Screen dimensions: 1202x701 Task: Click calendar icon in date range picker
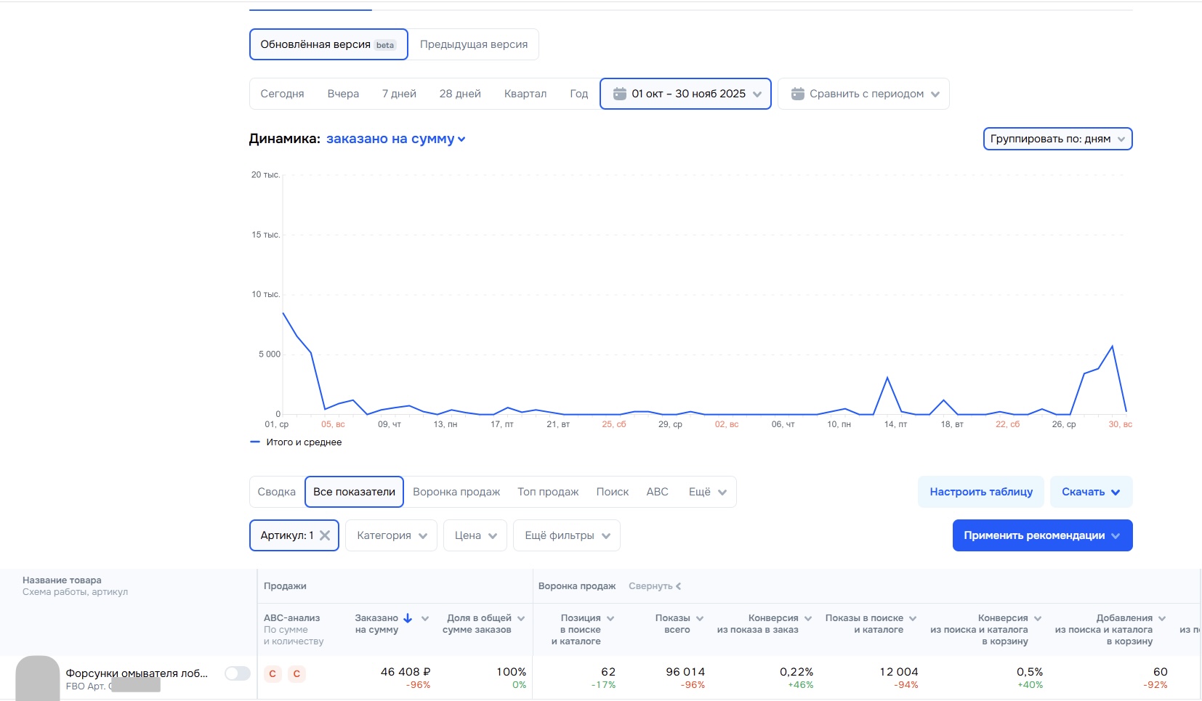pos(619,94)
